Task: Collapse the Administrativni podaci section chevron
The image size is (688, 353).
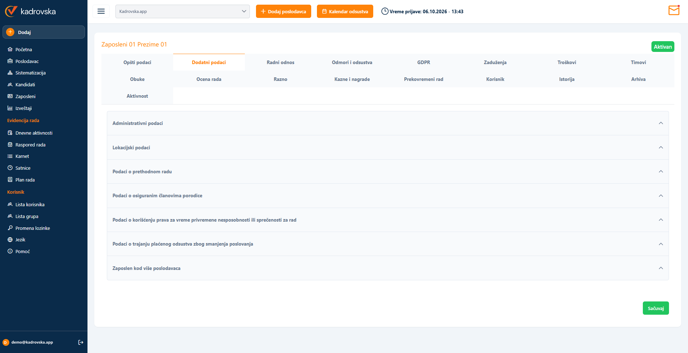Action: (661, 123)
